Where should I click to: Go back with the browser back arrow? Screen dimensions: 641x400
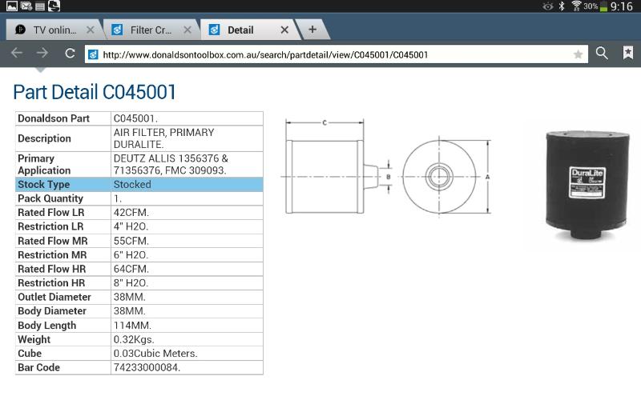17,53
